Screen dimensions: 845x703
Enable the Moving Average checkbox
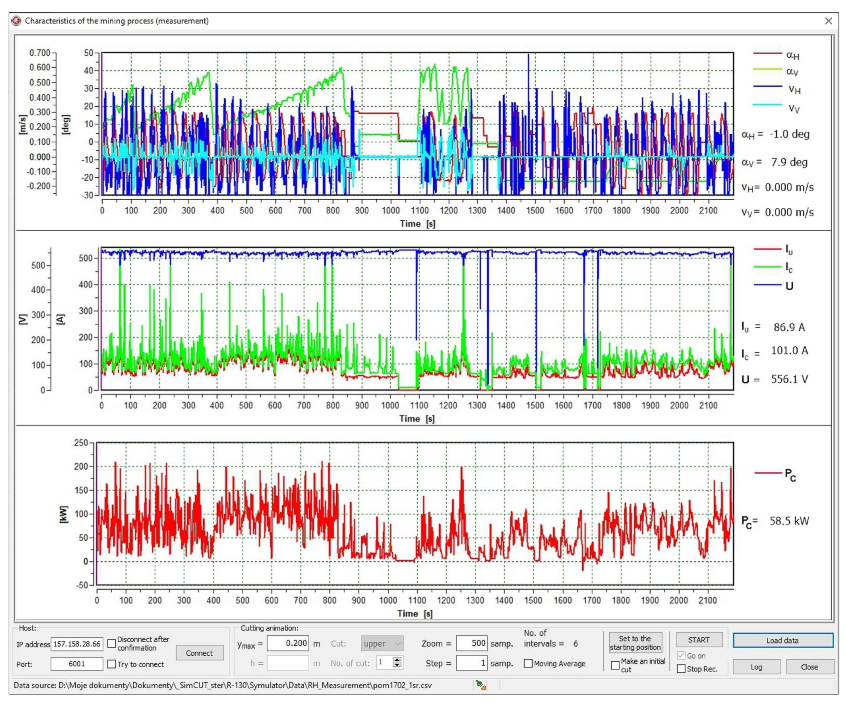[x=528, y=664]
